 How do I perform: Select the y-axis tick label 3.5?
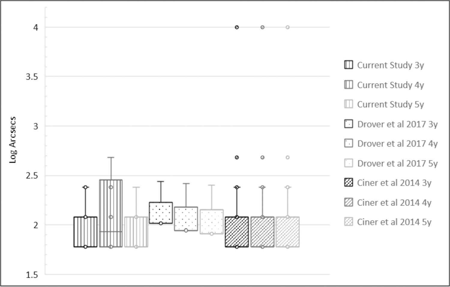click(x=32, y=77)
